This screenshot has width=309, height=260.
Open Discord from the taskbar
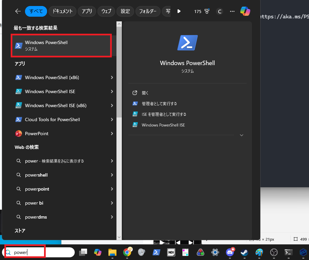click(x=230, y=252)
